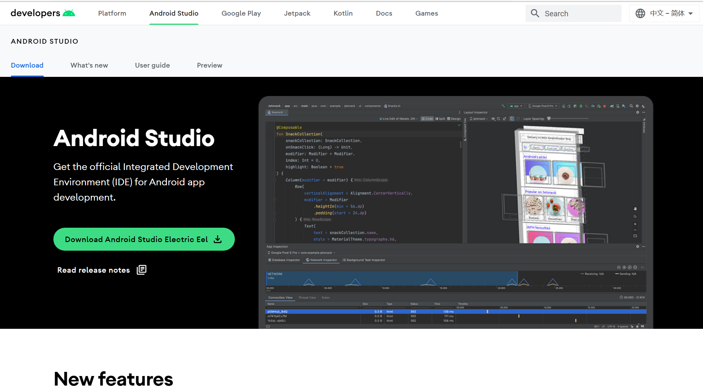Click Download Android Studio Electric Eel button
703x391 pixels.
click(144, 239)
